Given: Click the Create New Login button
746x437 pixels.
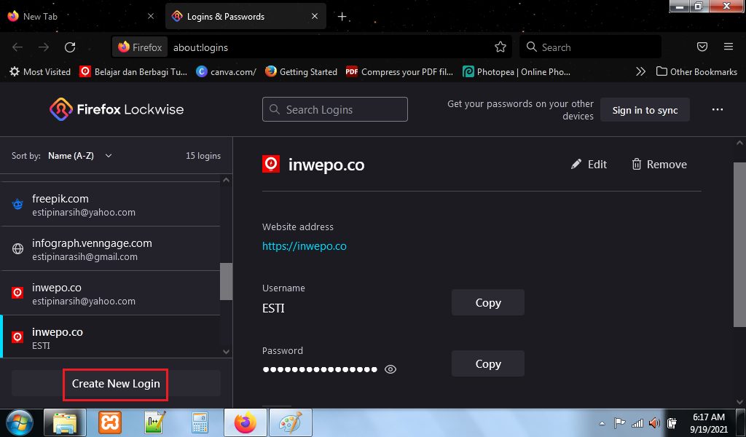Looking at the screenshot, I should click(116, 383).
